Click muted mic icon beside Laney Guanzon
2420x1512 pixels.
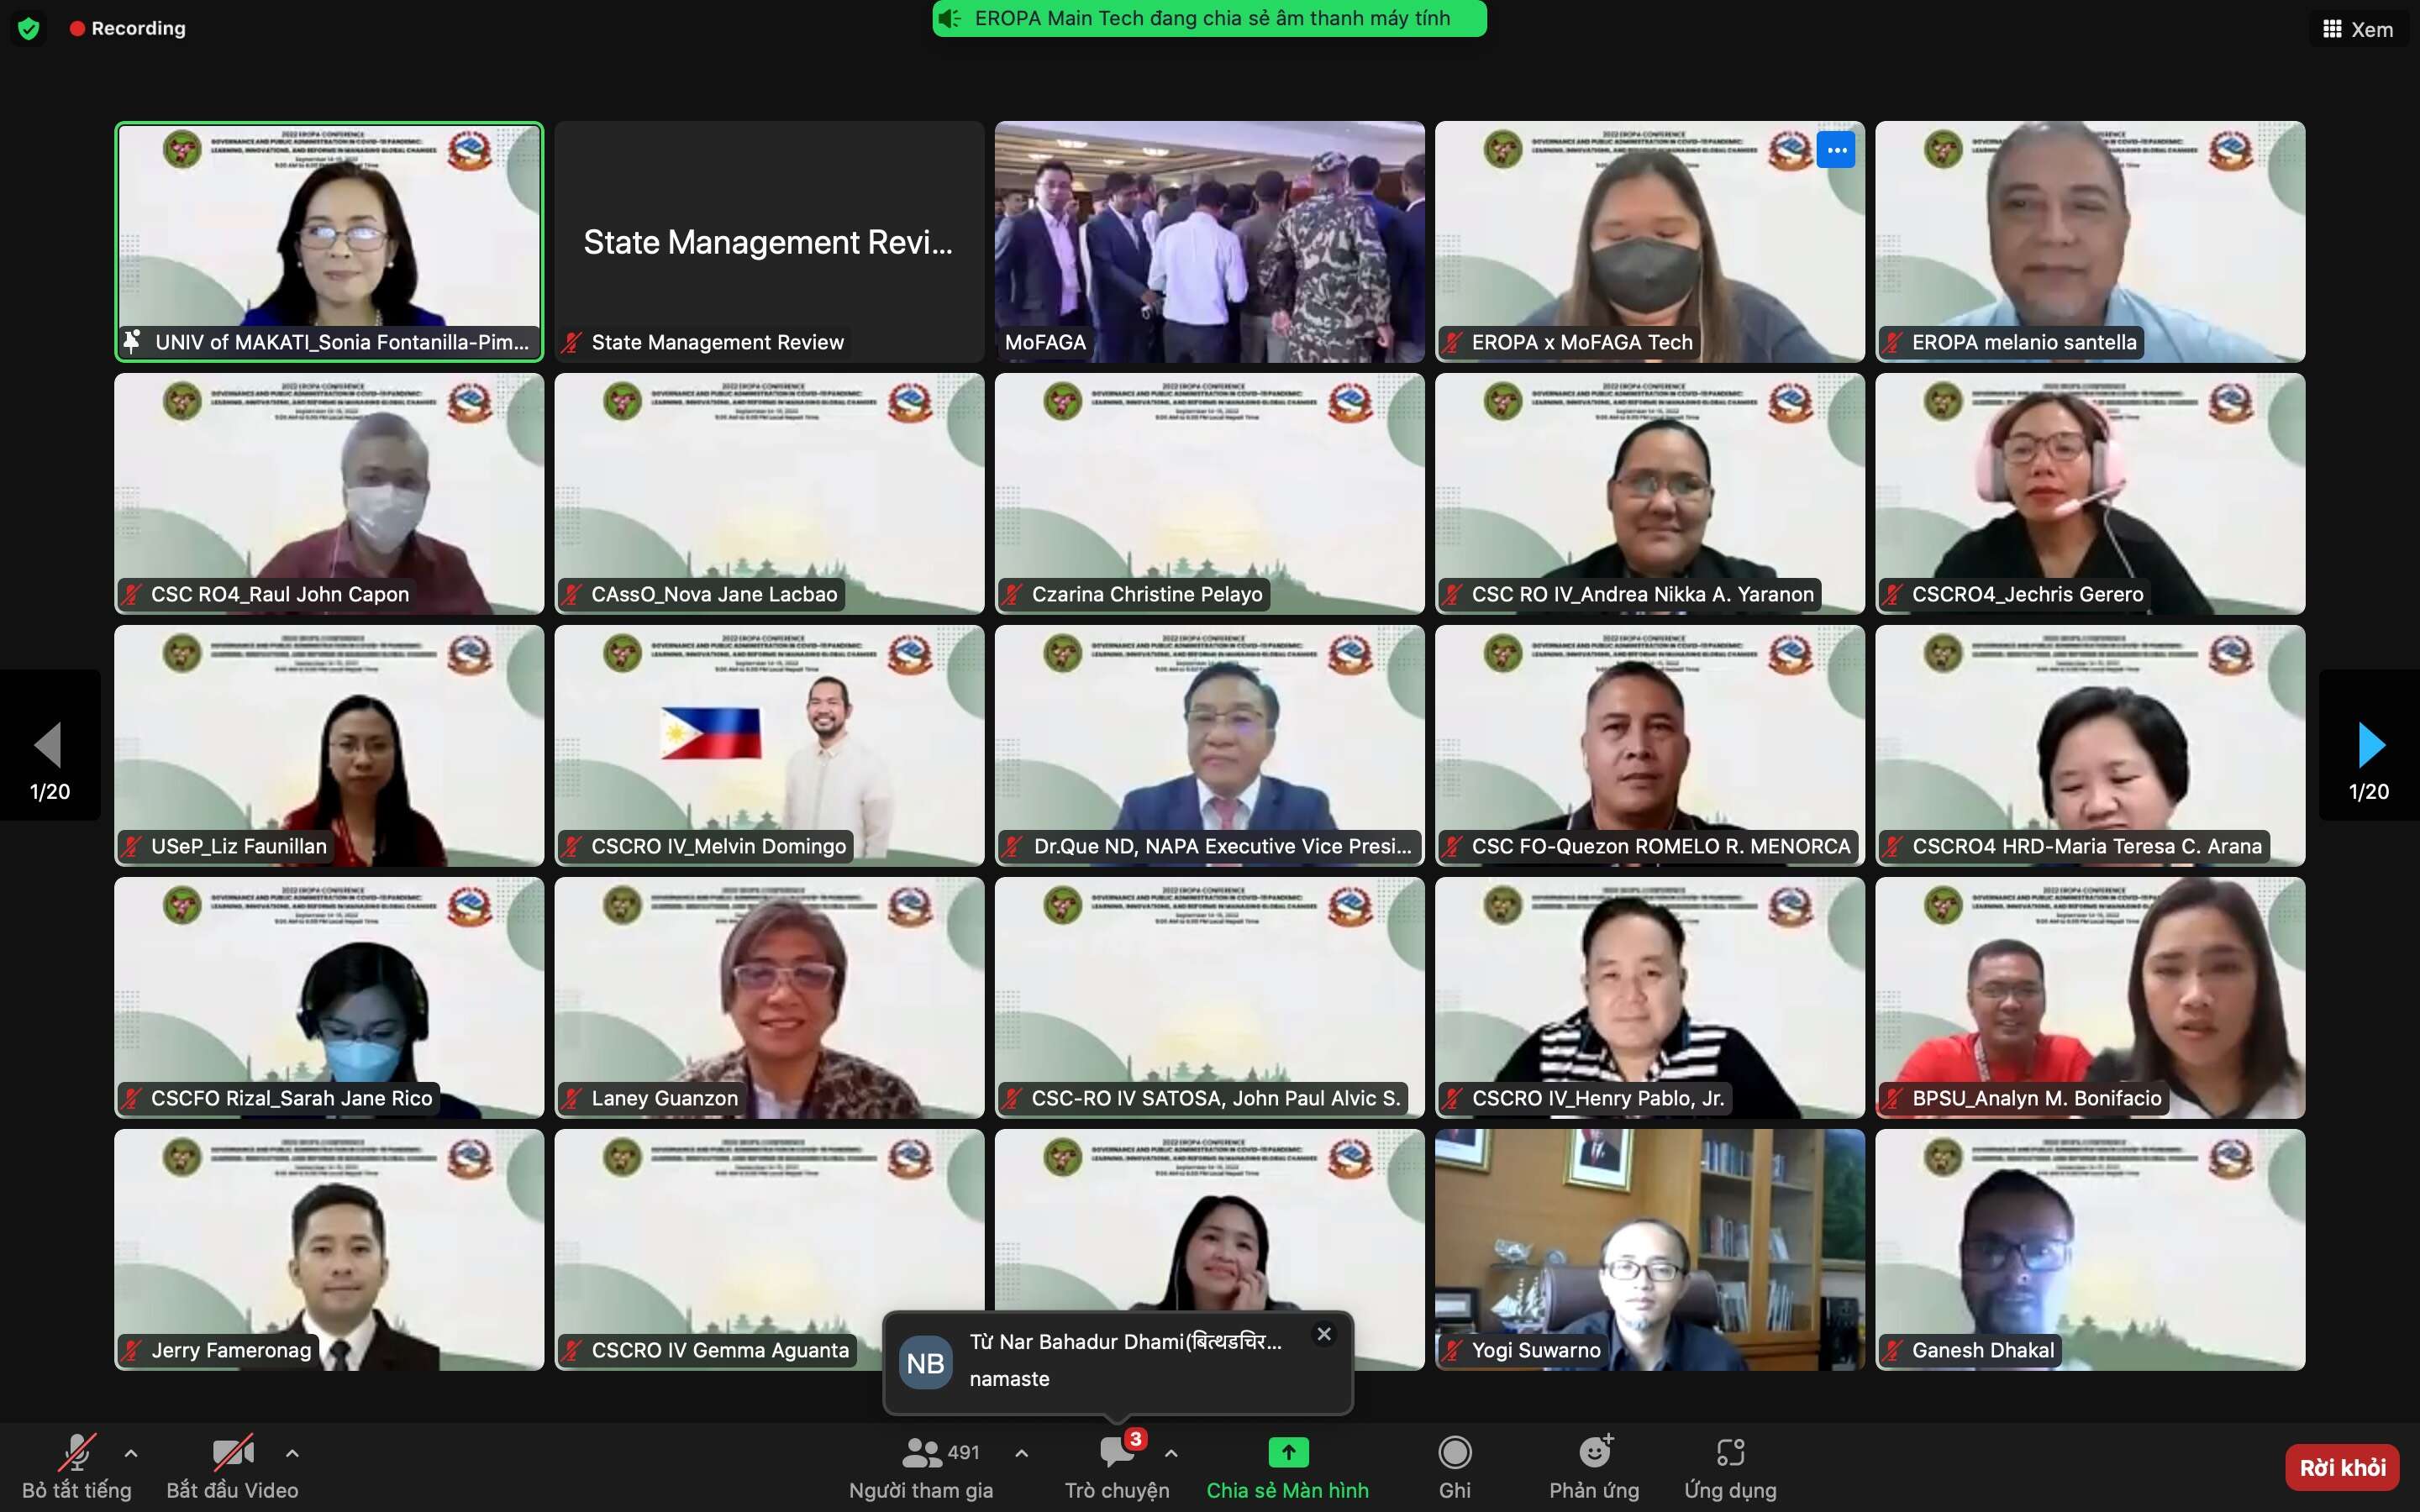pos(572,1098)
